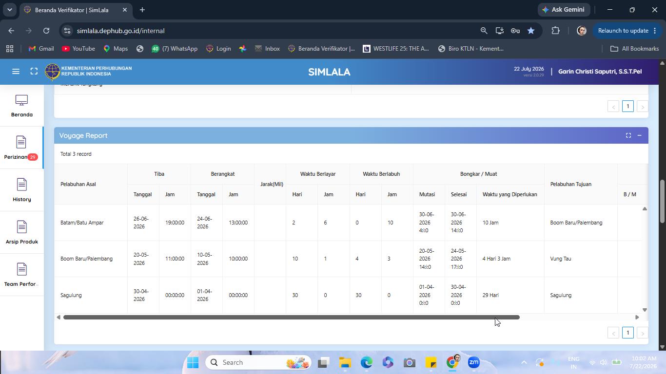The image size is (666, 374).
Task: Go to next page of Voyage Report
Action: 643,333
